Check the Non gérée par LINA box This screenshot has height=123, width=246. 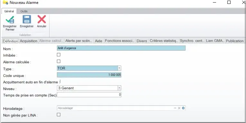(x=59, y=115)
